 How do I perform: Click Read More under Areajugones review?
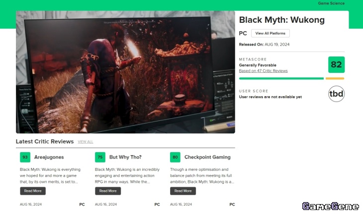[x=33, y=191]
